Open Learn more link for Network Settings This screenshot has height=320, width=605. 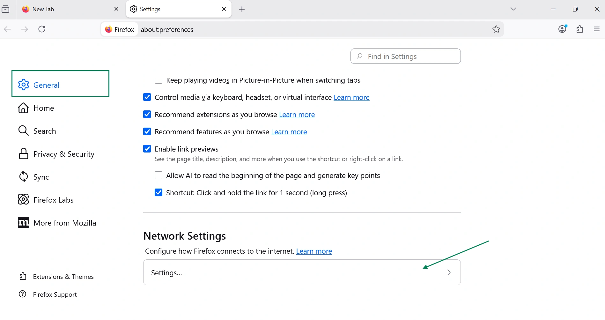314,251
